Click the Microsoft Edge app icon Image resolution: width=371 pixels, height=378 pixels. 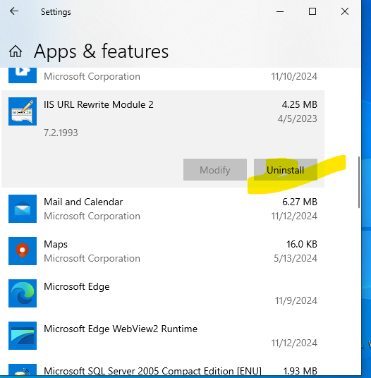[x=23, y=293]
